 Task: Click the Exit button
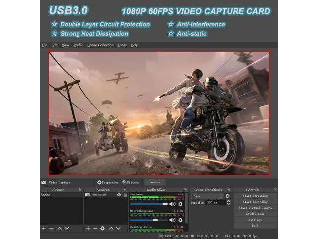coord(255,226)
